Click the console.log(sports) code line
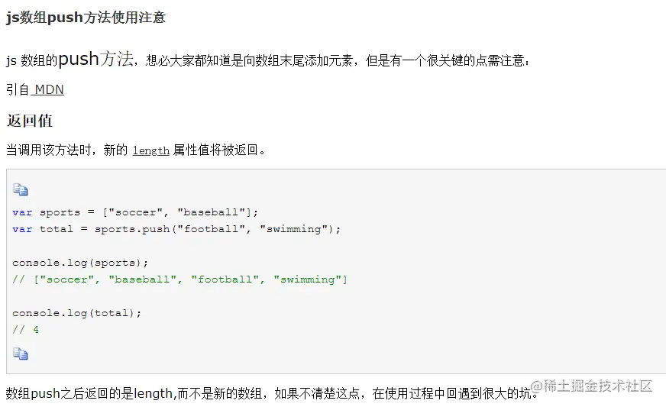666x407 pixels. (x=80, y=263)
